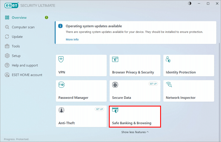Click the Setup gear icon
The image size is (221, 142).
pos(7,56)
